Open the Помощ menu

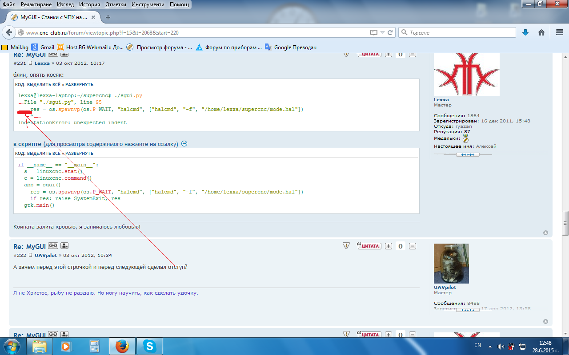(x=179, y=4)
